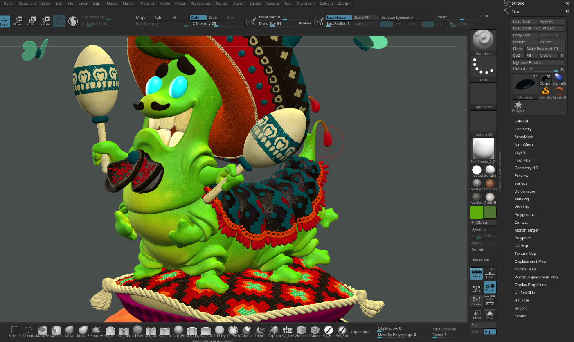Select the Rotate transform tool

[45, 21]
